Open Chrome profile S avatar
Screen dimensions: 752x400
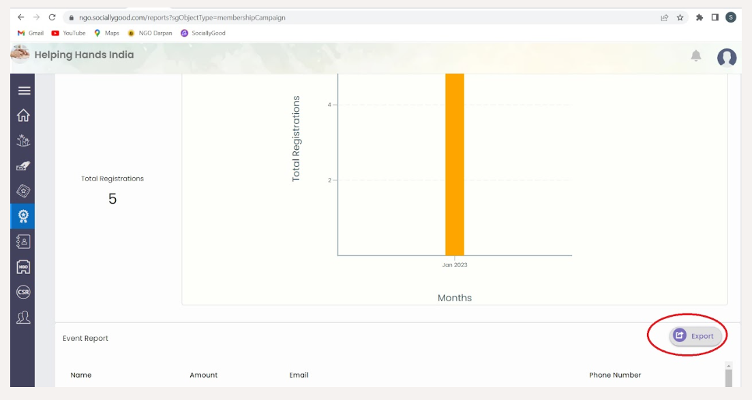(x=730, y=17)
